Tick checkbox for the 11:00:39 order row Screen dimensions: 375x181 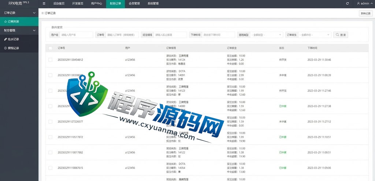[x=50, y=75]
